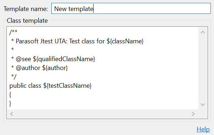
Task: Click the horizontal scrollbar track in editor
Action: click(x=102, y=114)
